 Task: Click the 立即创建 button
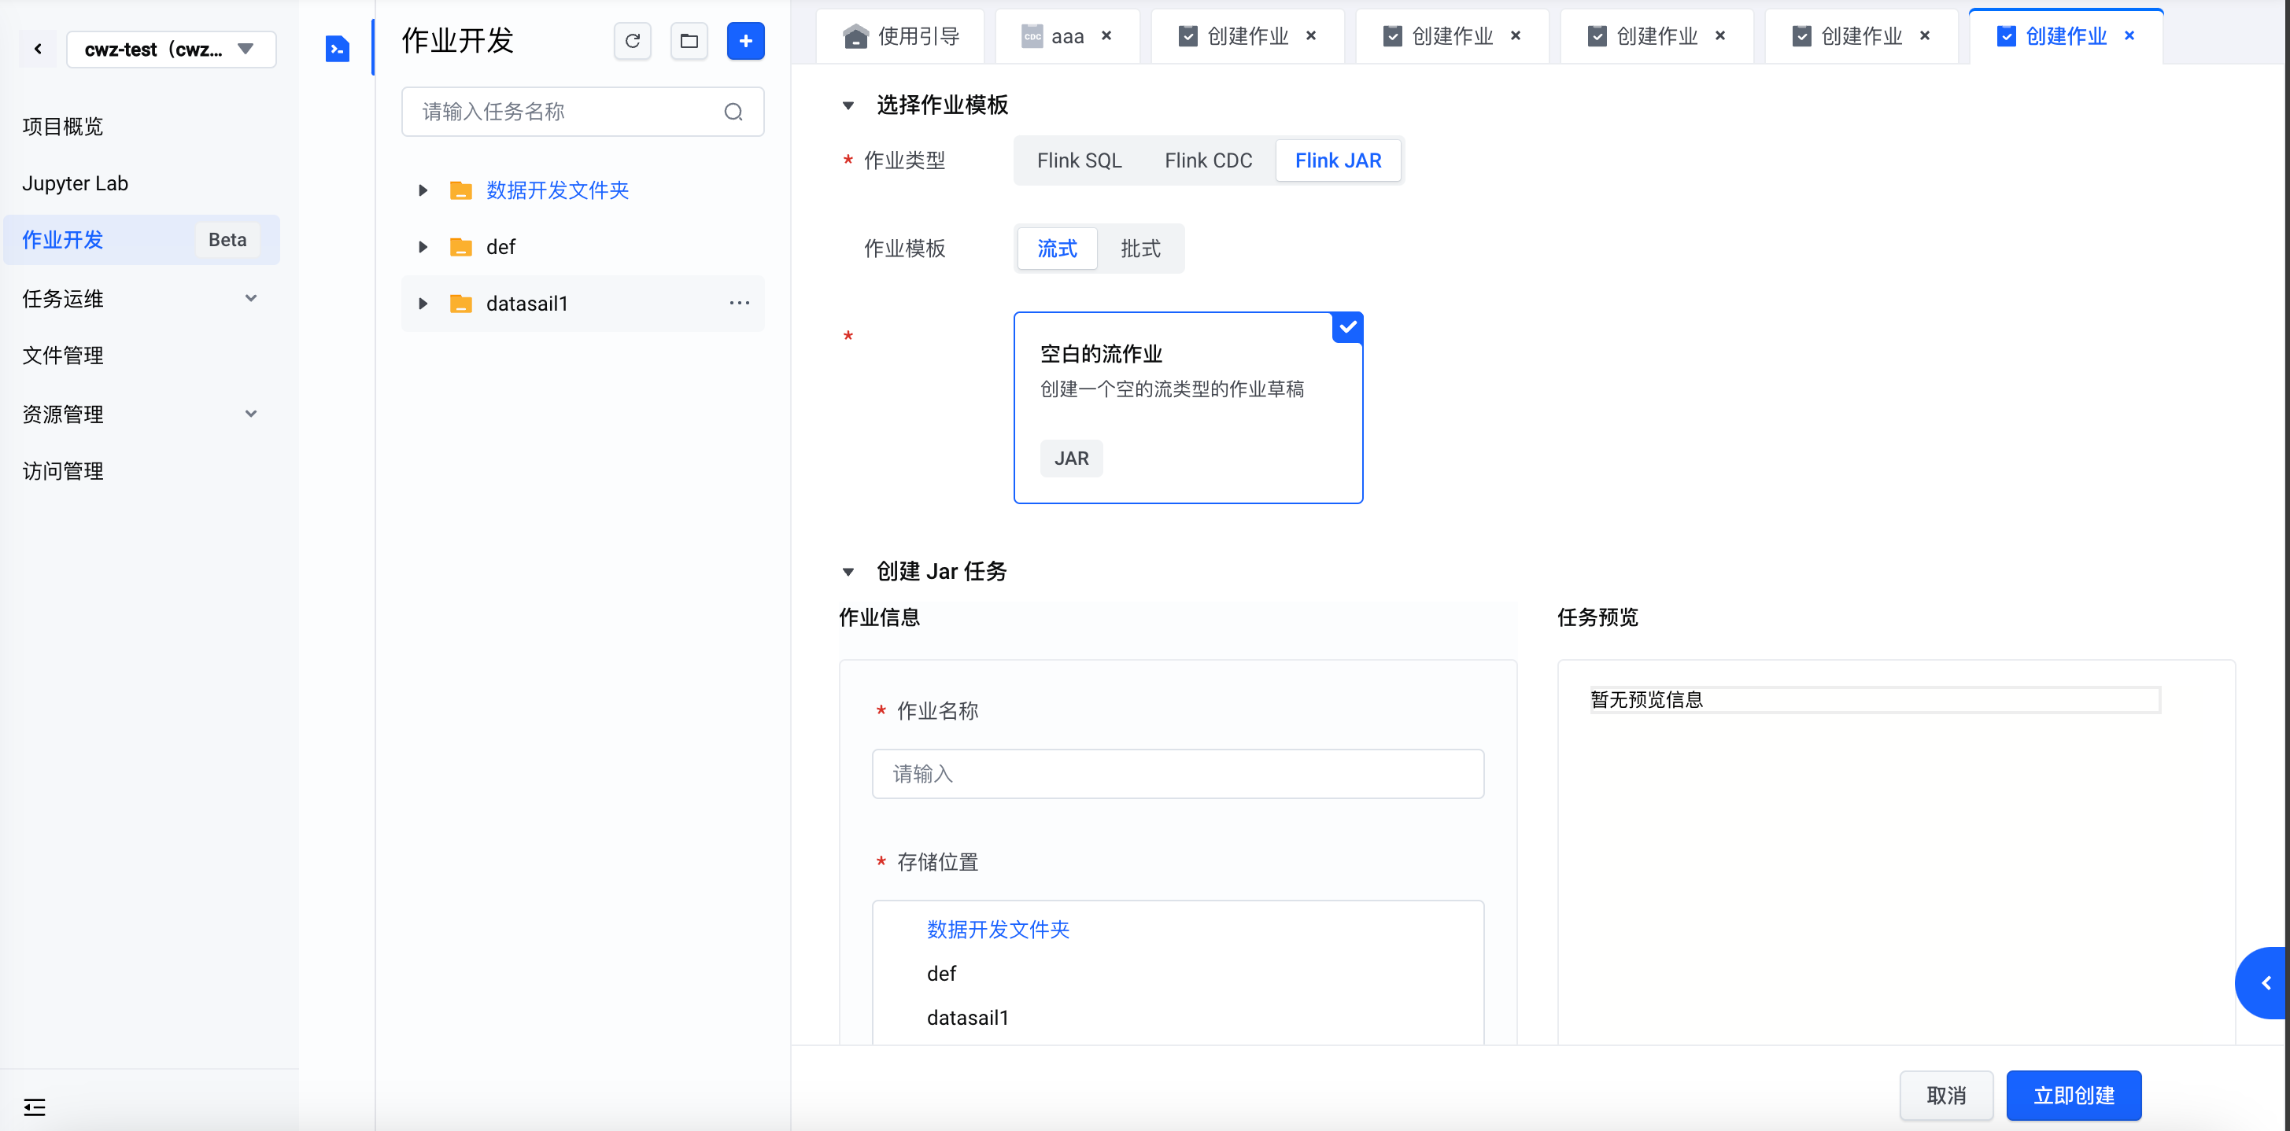pyautogui.click(x=2073, y=1096)
